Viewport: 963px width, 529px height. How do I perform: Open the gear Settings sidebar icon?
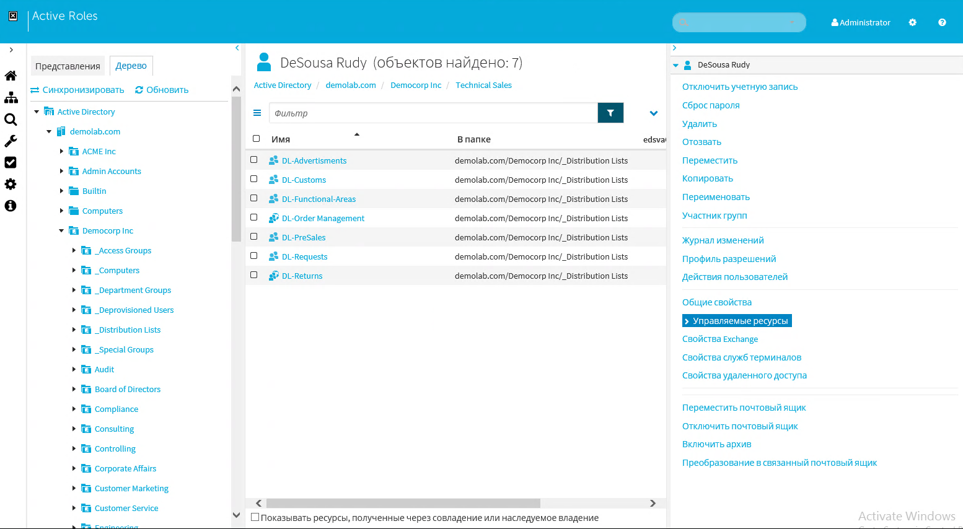click(x=11, y=184)
